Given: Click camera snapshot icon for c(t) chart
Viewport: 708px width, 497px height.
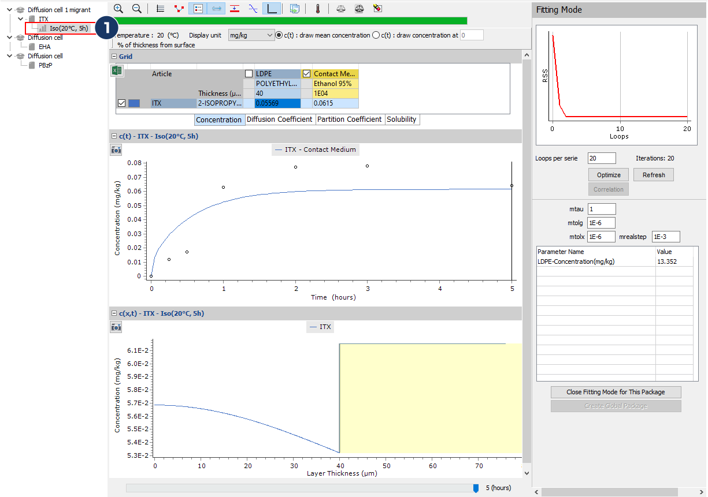Looking at the screenshot, I should pos(116,150).
